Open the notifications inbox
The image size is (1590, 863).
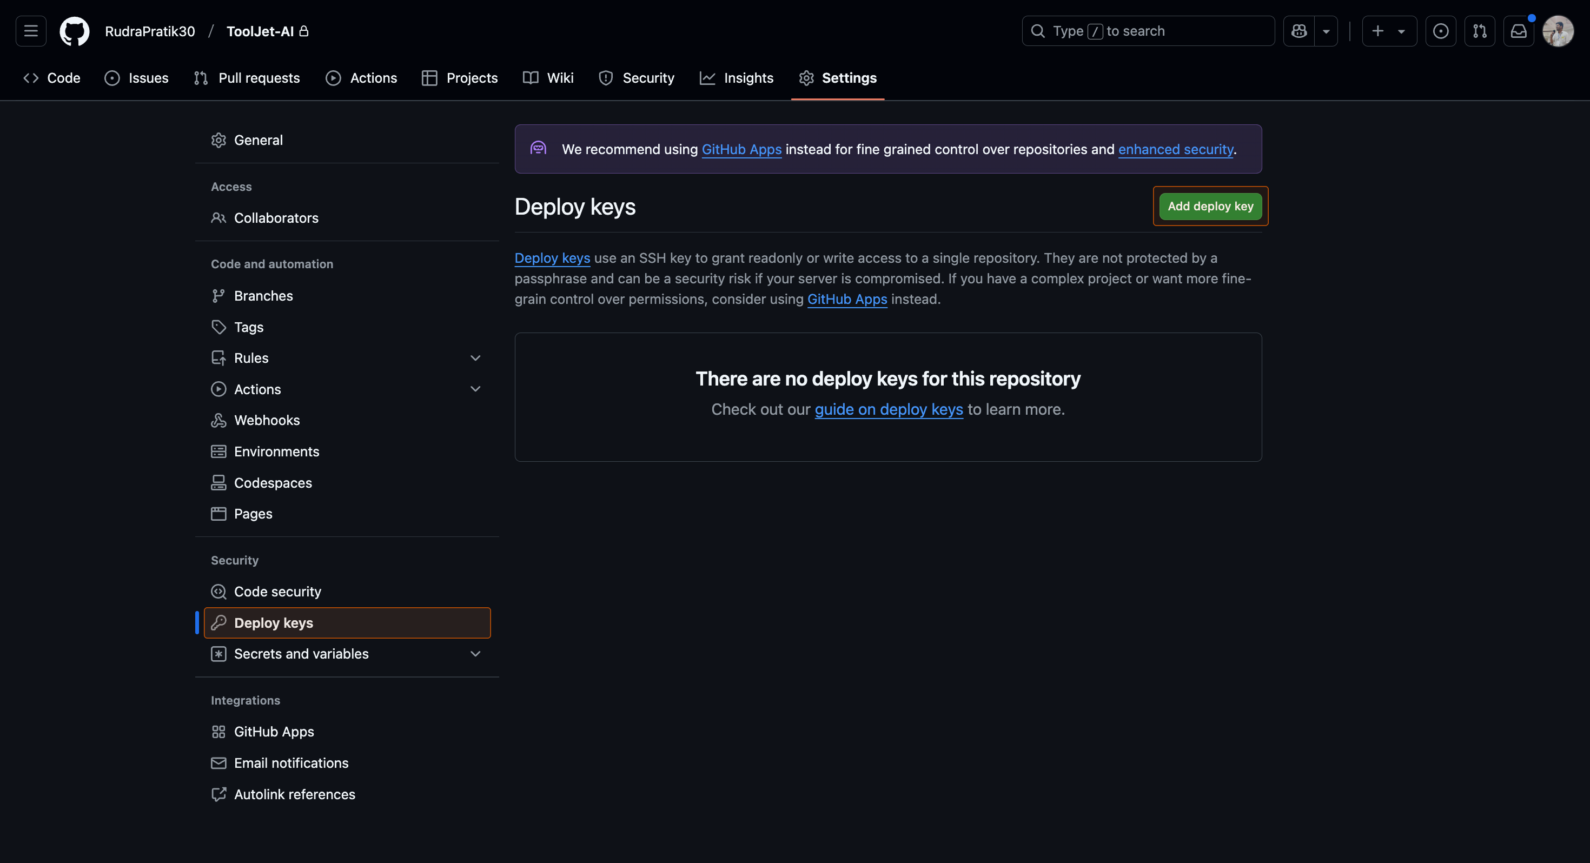(x=1519, y=31)
